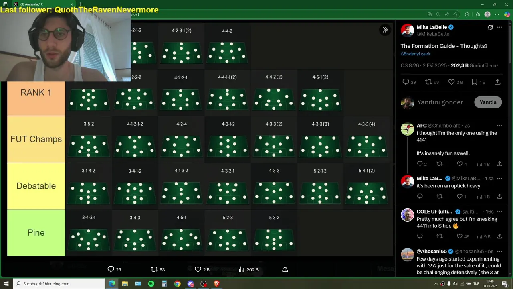Open the Edge profile avatar
This screenshot has height=289, width=513.
487,14
